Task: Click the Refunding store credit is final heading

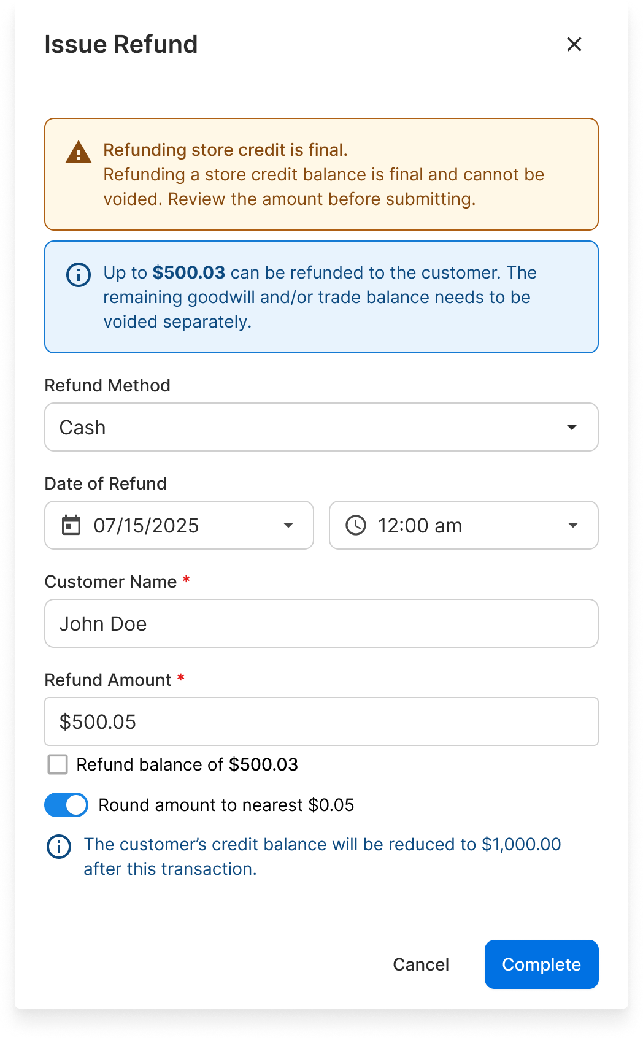Action: tap(225, 150)
